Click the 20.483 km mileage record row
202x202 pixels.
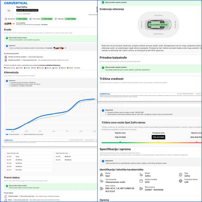point(29,160)
